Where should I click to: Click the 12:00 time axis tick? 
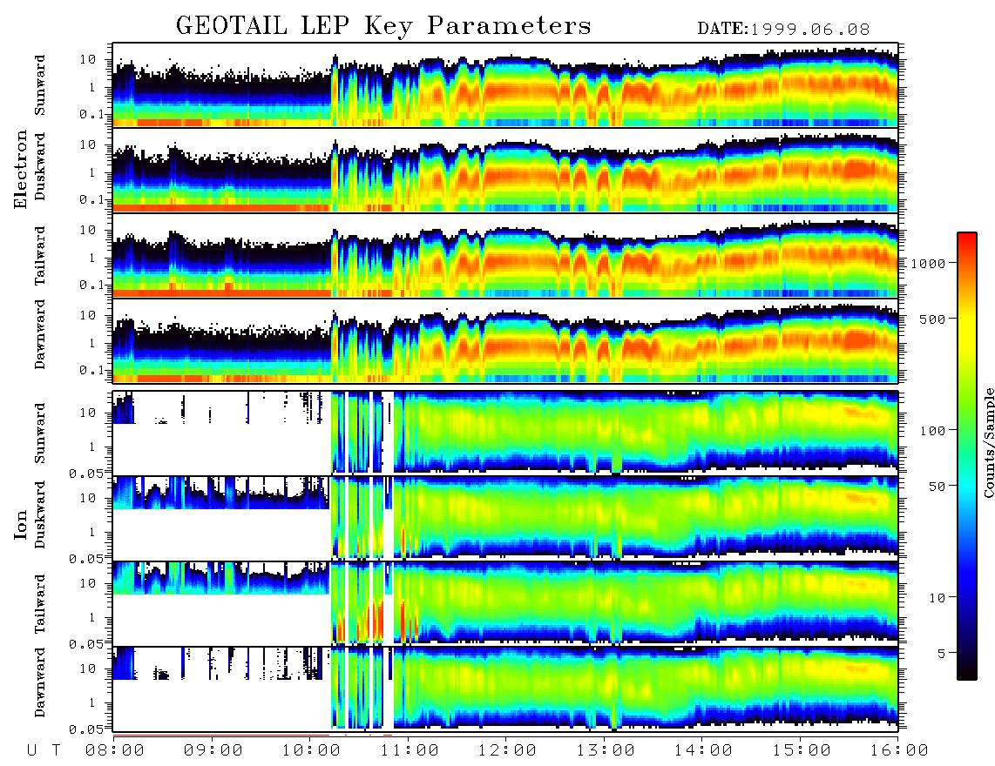(507, 750)
